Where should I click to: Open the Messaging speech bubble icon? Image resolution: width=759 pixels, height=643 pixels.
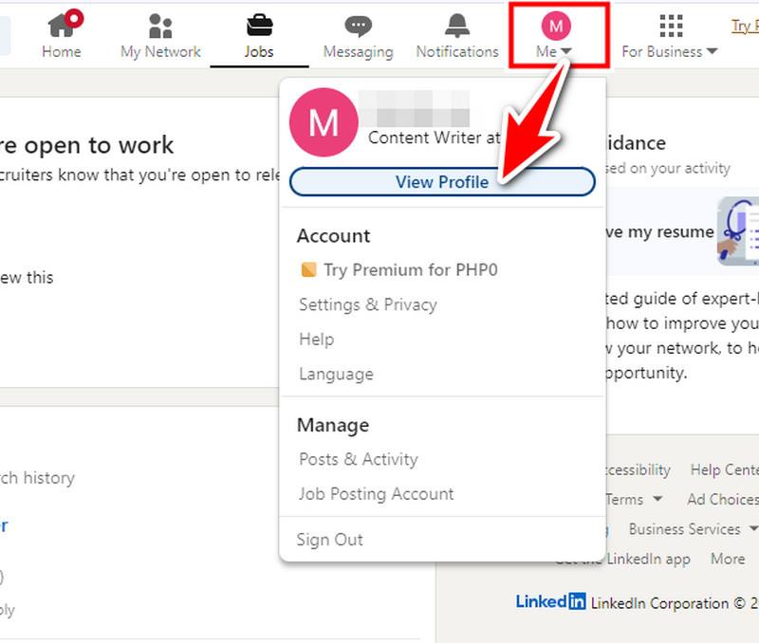[x=359, y=27]
